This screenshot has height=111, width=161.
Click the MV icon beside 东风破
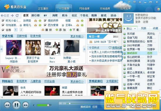[x=124, y=34]
